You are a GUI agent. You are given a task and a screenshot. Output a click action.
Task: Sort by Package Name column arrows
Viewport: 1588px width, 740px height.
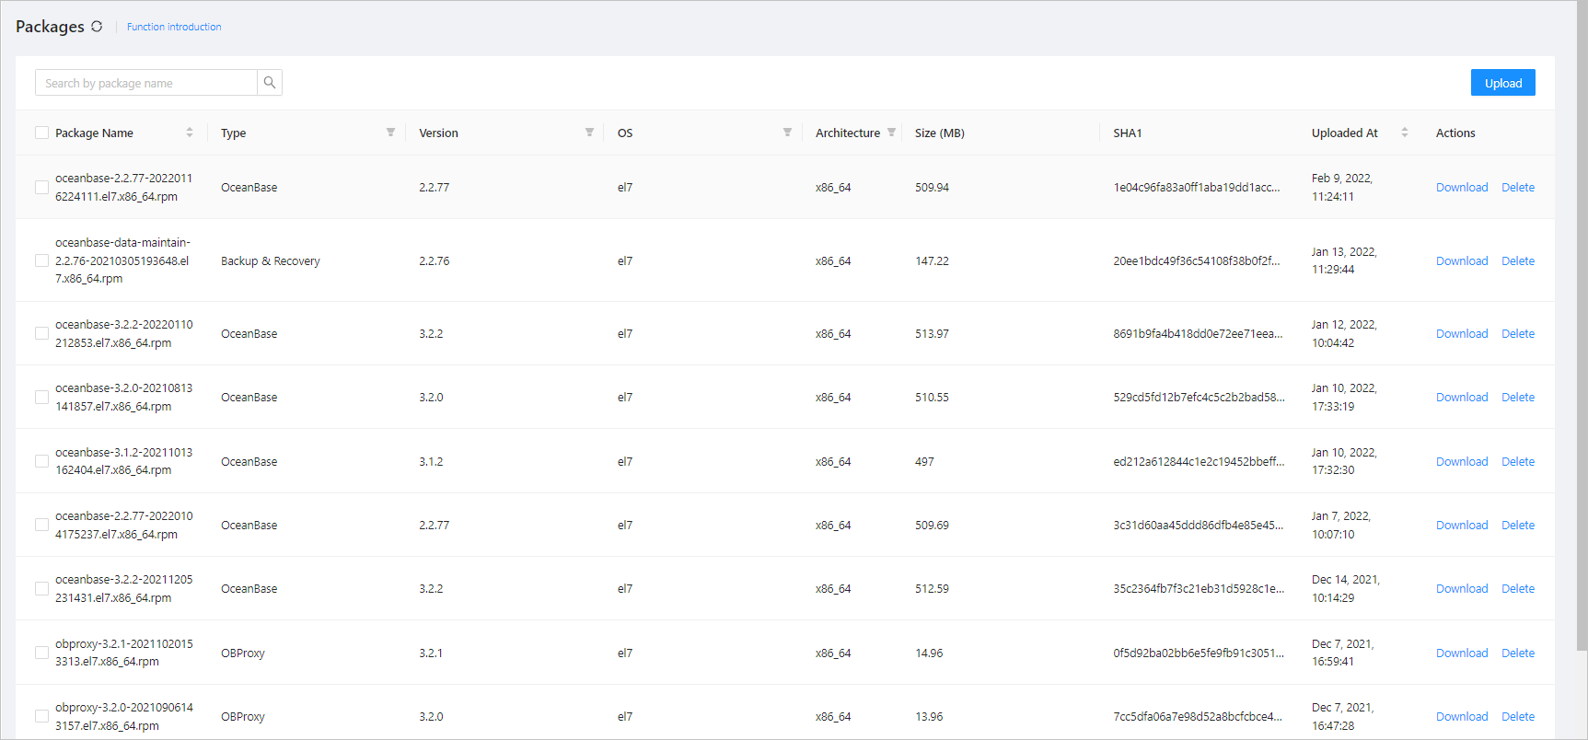point(190,133)
